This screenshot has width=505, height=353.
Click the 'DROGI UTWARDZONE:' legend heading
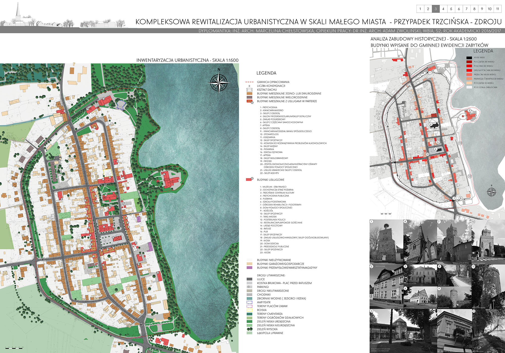pos(271,275)
